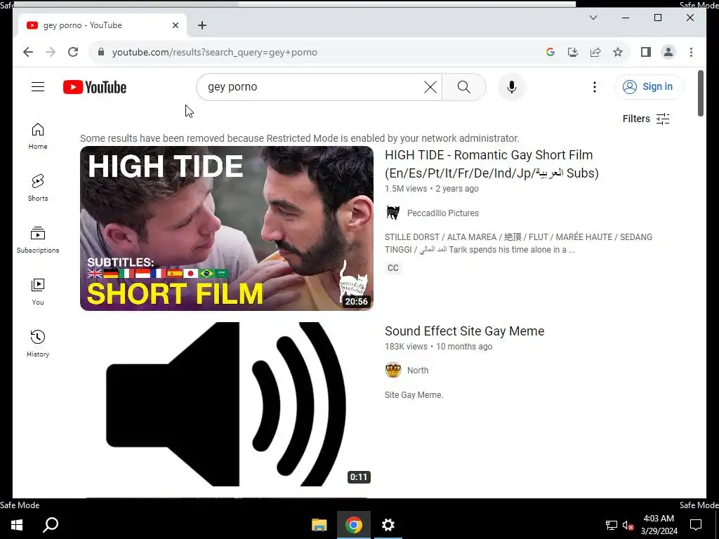Viewport: 719px width, 539px height.
Task: Click the '183K views • 10 months ago' text
Action: (438, 347)
